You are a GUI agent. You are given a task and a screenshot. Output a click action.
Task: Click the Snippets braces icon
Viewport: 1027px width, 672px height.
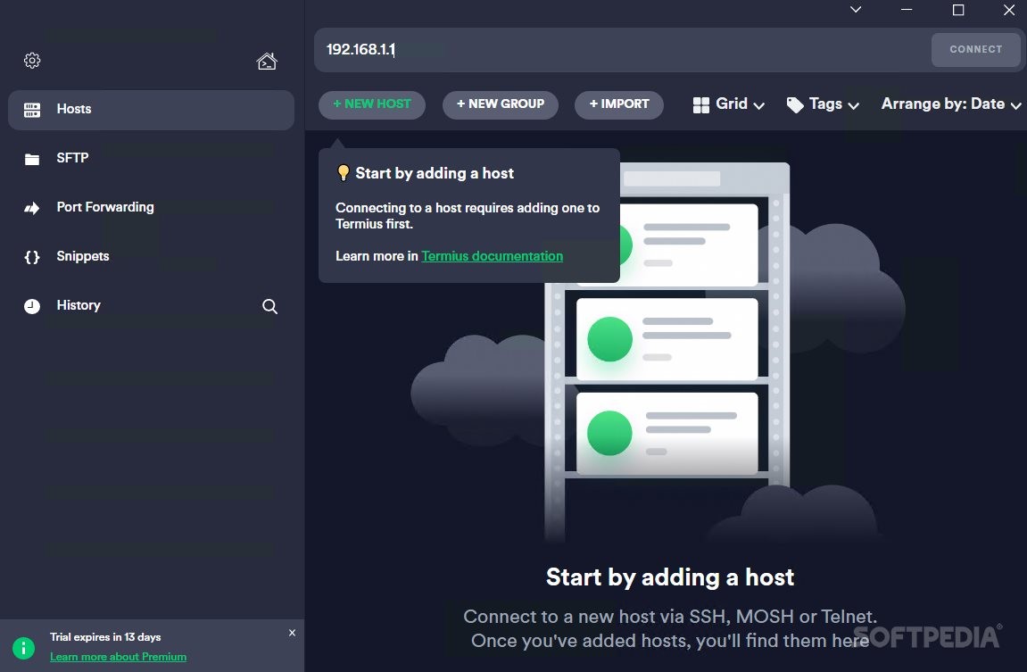pos(32,257)
